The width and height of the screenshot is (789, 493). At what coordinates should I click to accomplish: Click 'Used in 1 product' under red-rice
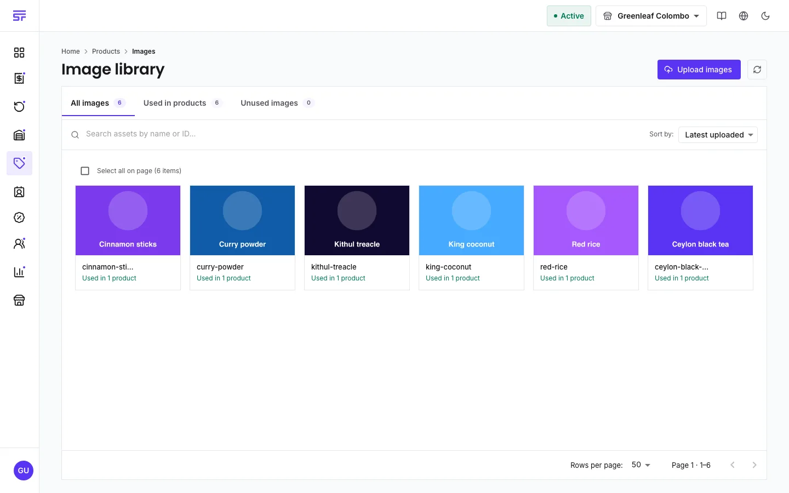[567, 278]
